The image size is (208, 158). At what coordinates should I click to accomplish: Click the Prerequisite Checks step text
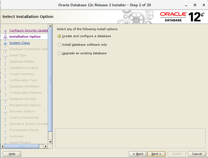point(24,130)
